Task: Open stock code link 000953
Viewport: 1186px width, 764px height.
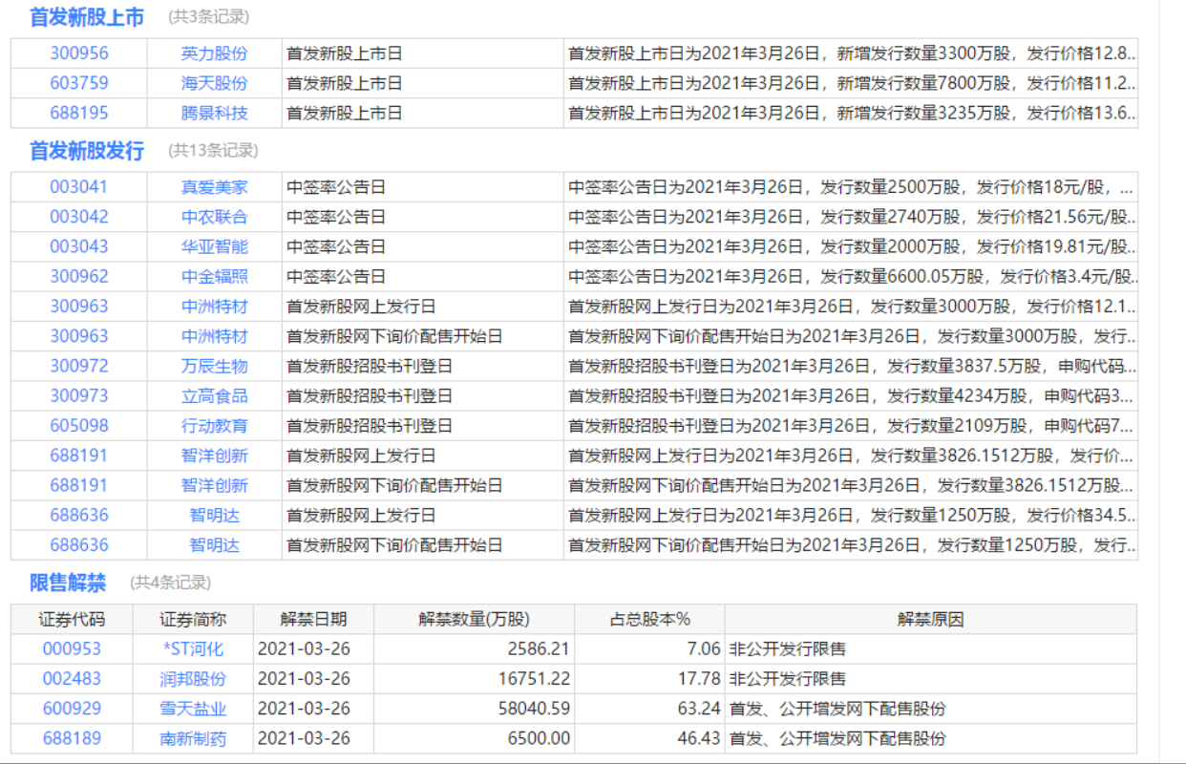Action: 72,648
